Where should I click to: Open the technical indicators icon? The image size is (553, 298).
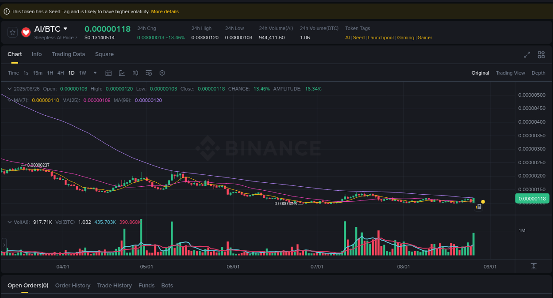[122, 73]
